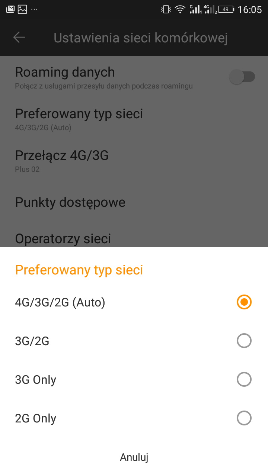Screen dimensions: 268x476
Task: Tap the mail notification icon
Action: (10, 9)
